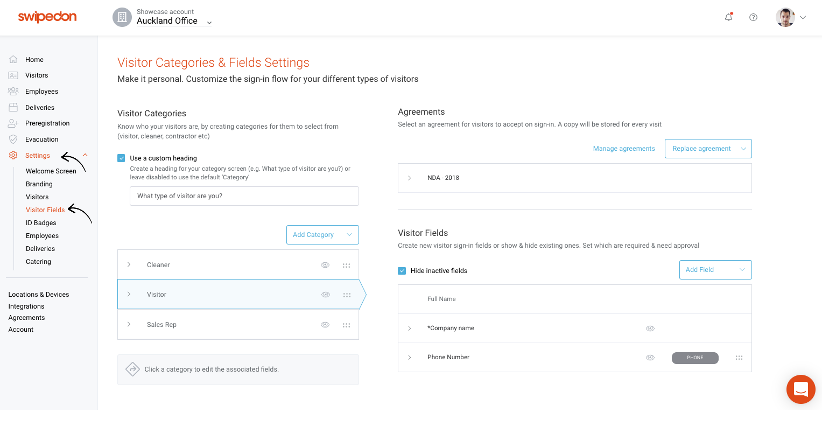Toggle visibility of the Cleaner category
The width and height of the screenshot is (822, 440).
tap(325, 265)
